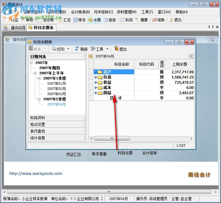Open the 业务处理(B) menu

[56, 12]
